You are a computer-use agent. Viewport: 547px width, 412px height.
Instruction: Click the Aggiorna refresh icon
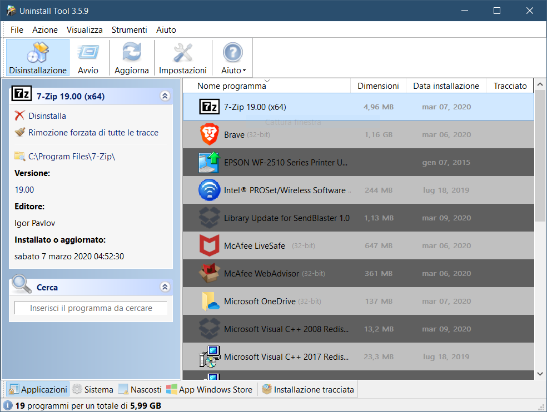coord(132,52)
